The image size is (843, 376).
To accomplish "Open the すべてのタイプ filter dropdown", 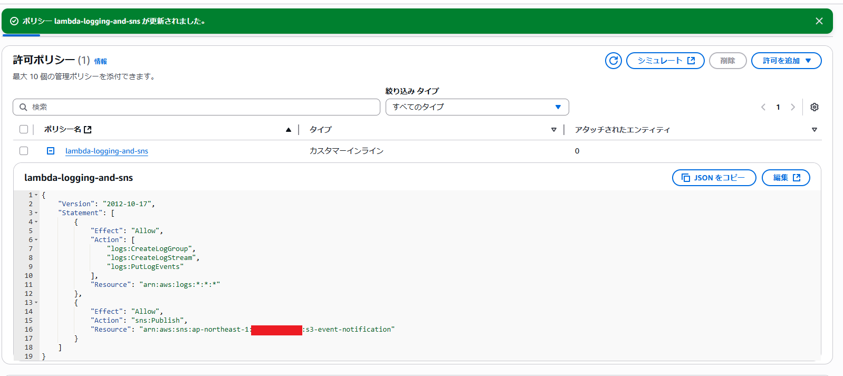I will (477, 107).
